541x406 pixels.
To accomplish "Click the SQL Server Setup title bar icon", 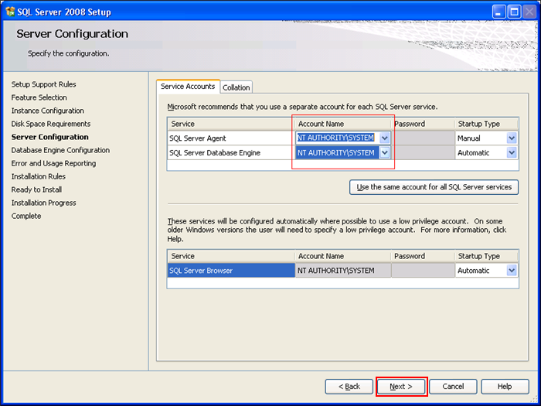I will [x=10, y=12].
